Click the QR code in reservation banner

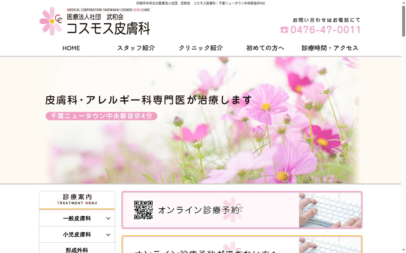pyautogui.click(x=143, y=210)
